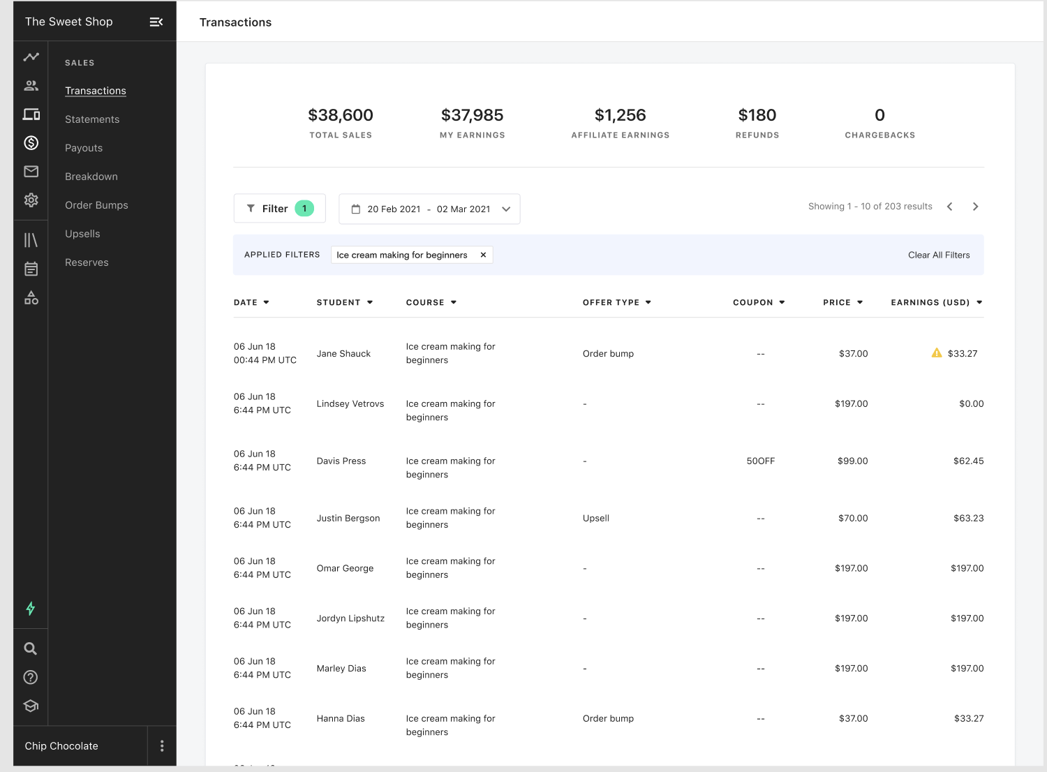1047x772 pixels.
Task: Remove the Ice cream making filter chip
Action: pyautogui.click(x=483, y=255)
